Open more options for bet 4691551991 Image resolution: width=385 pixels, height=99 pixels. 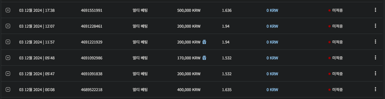tap(375, 10)
